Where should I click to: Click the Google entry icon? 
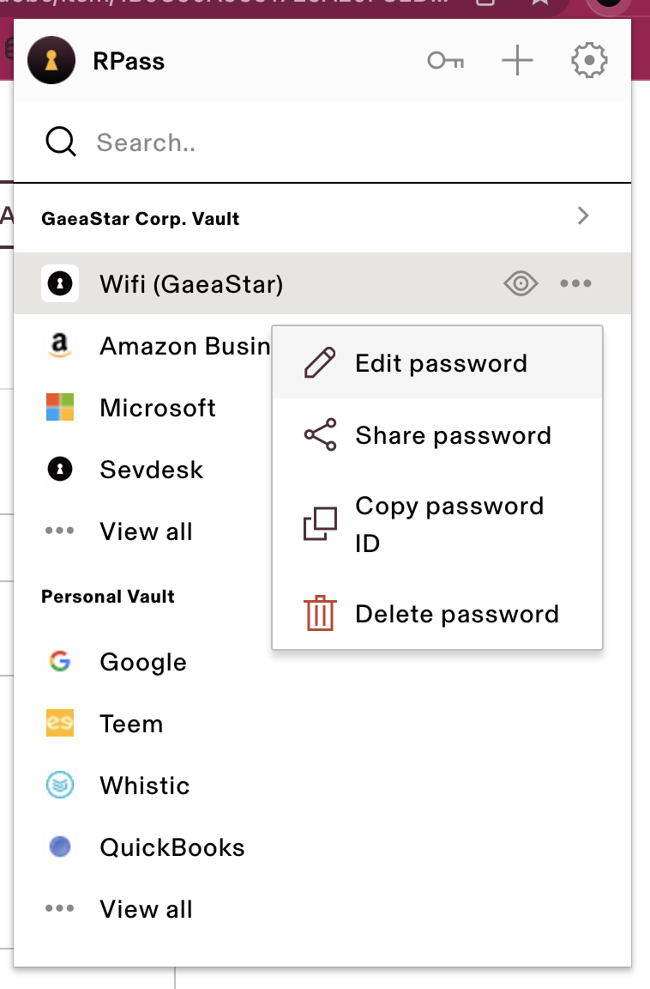click(60, 662)
